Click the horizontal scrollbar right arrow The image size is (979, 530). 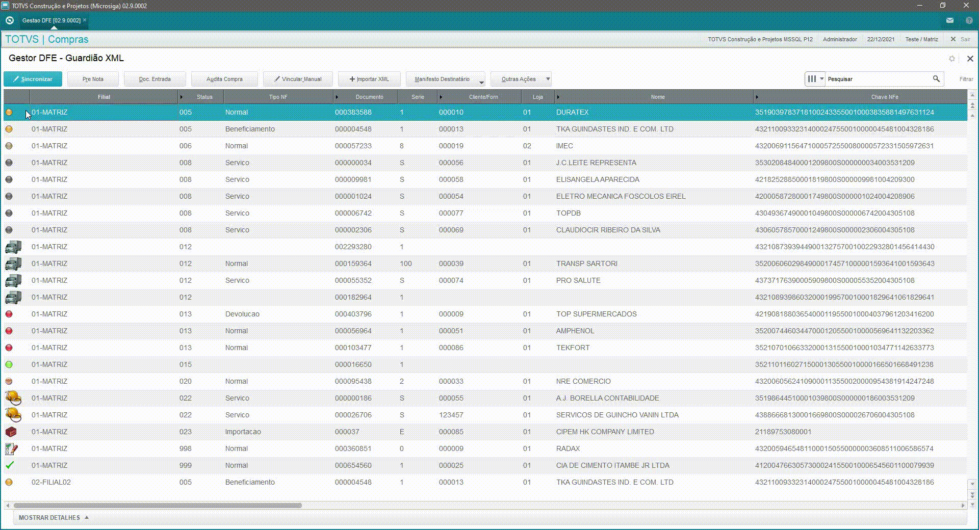click(963, 506)
